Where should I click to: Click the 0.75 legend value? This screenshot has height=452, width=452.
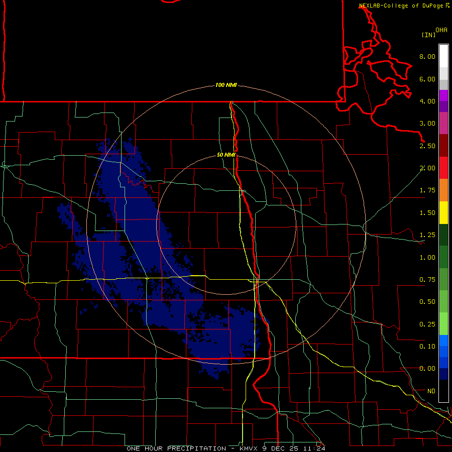pos(427,280)
